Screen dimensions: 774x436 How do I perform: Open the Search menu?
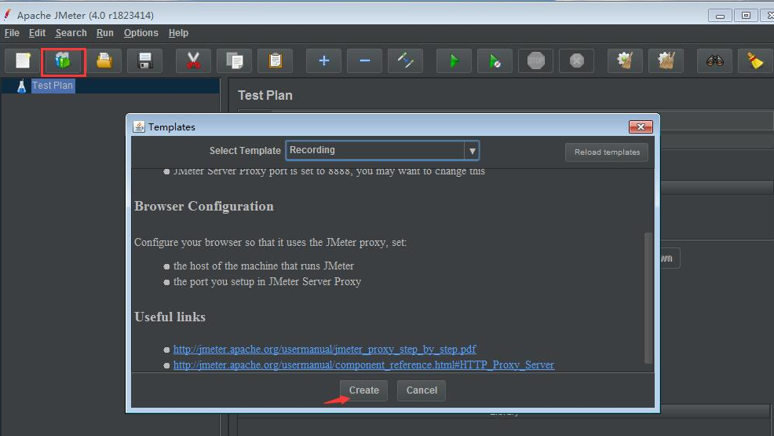(x=71, y=33)
